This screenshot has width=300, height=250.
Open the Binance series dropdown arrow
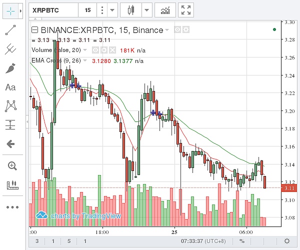167,30
